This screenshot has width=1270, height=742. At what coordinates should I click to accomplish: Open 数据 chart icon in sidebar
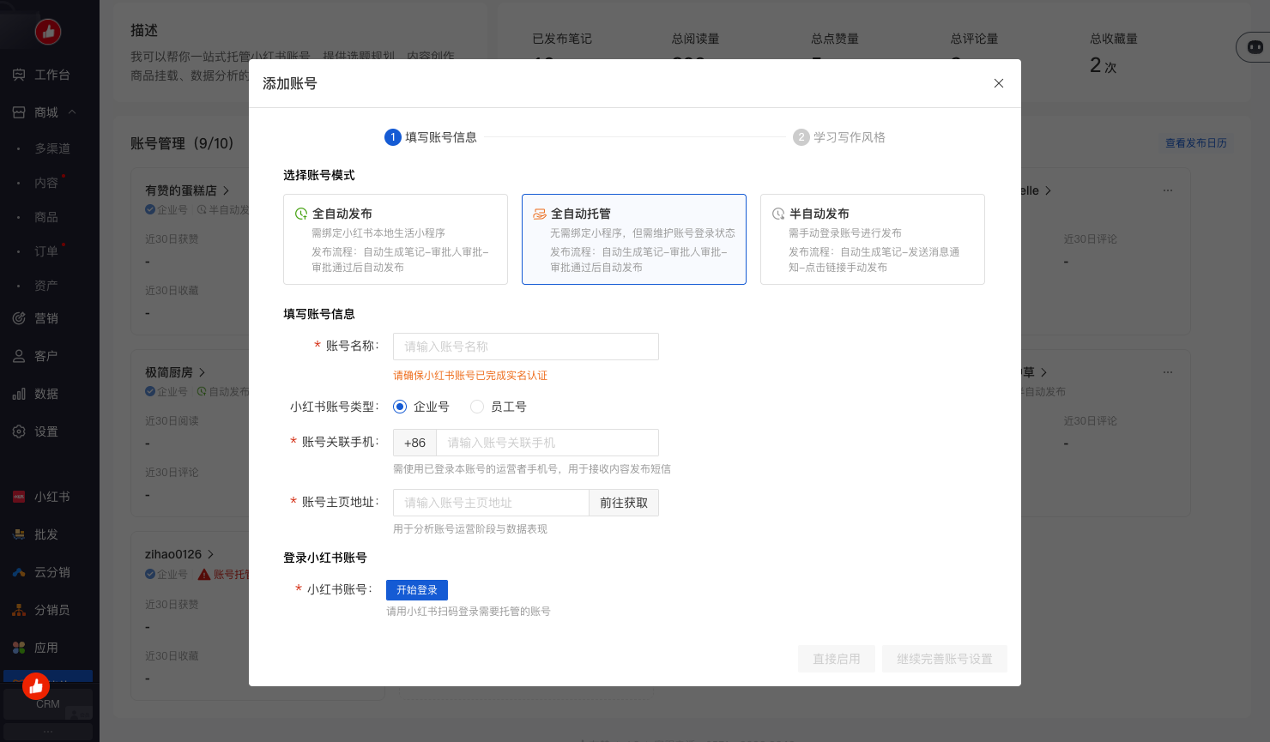click(19, 394)
